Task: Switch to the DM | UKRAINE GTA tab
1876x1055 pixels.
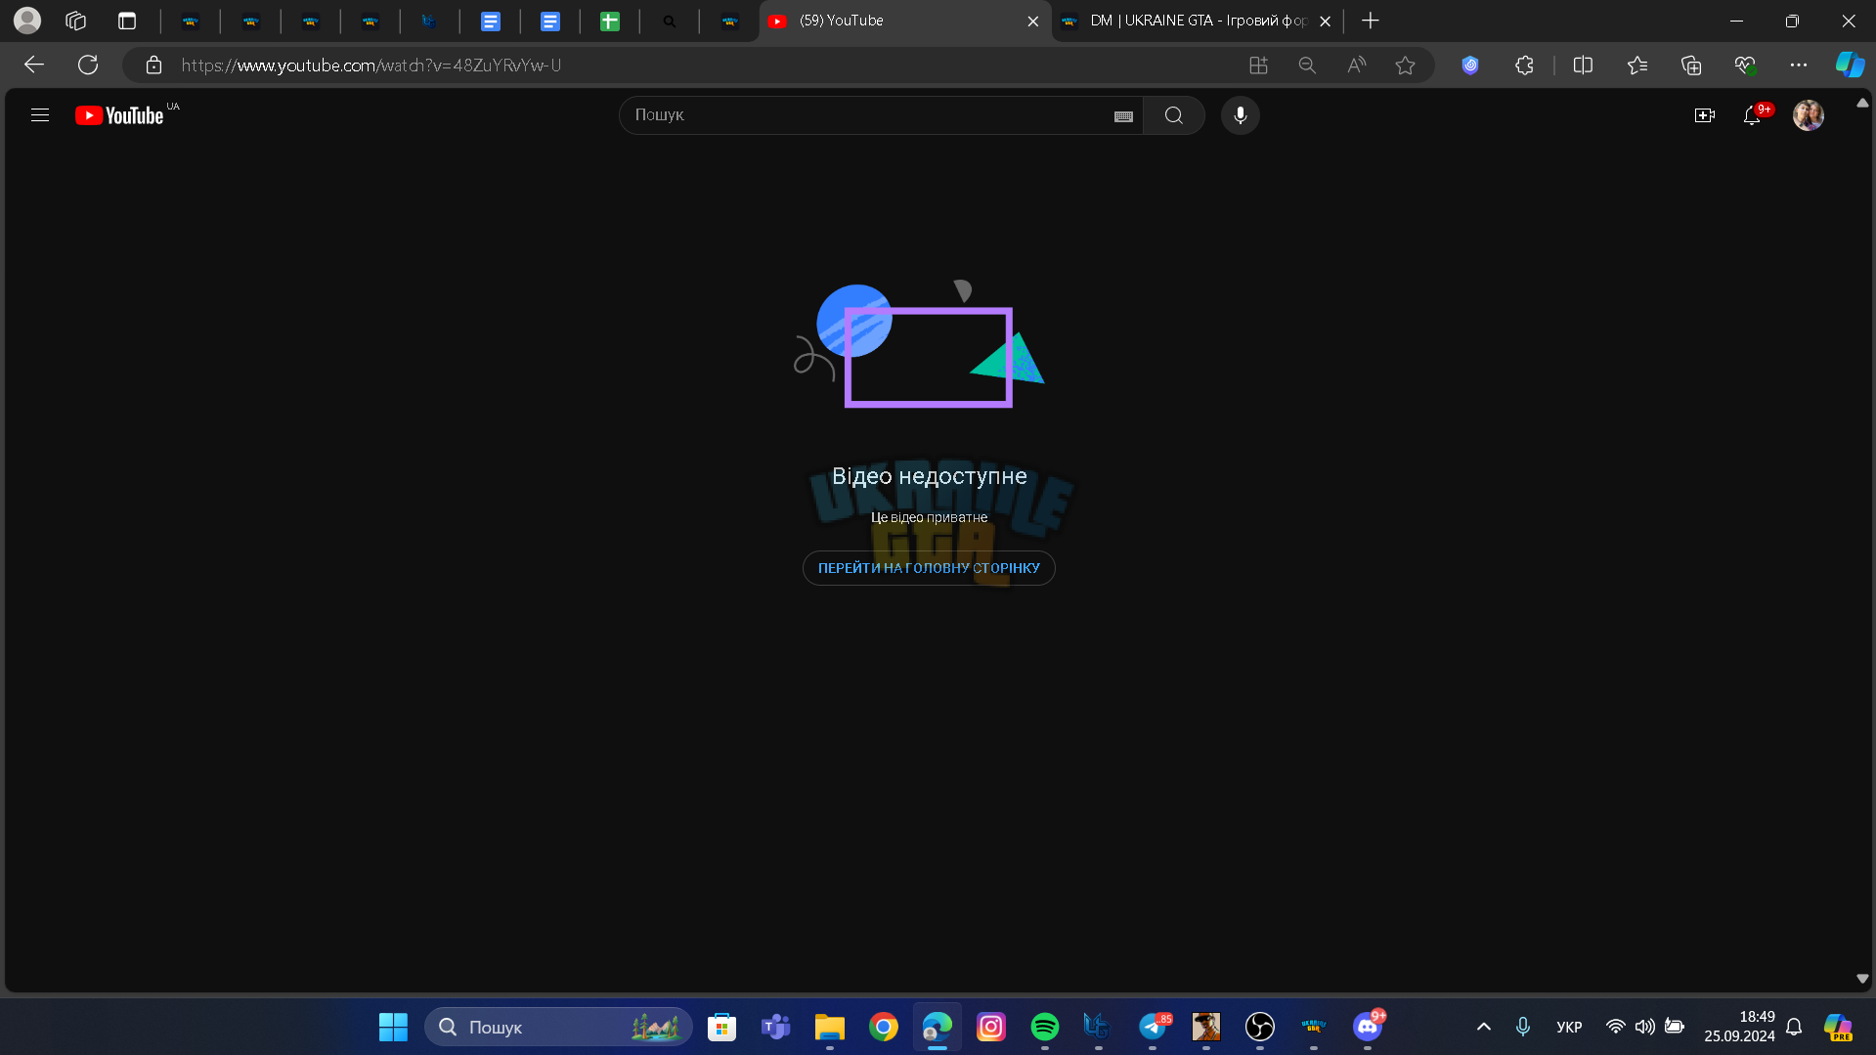Action: pos(1186,21)
